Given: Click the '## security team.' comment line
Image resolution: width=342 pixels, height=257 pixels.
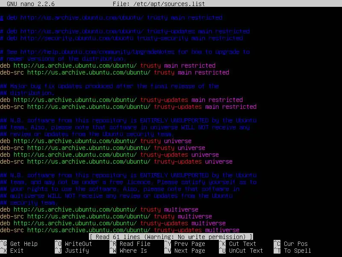Looking at the screenshot, I should coord(29,203).
